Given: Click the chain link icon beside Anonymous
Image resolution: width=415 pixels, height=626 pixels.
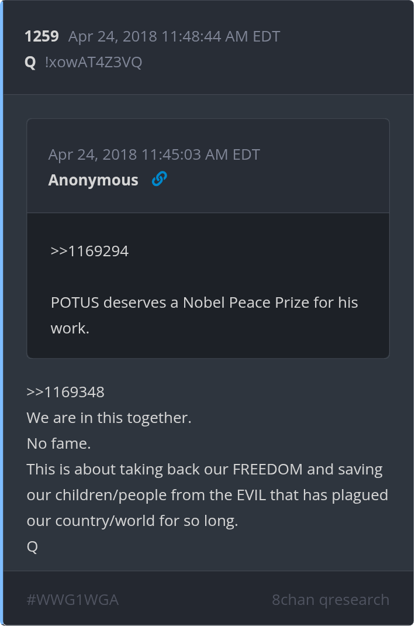Looking at the screenshot, I should [159, 179].
